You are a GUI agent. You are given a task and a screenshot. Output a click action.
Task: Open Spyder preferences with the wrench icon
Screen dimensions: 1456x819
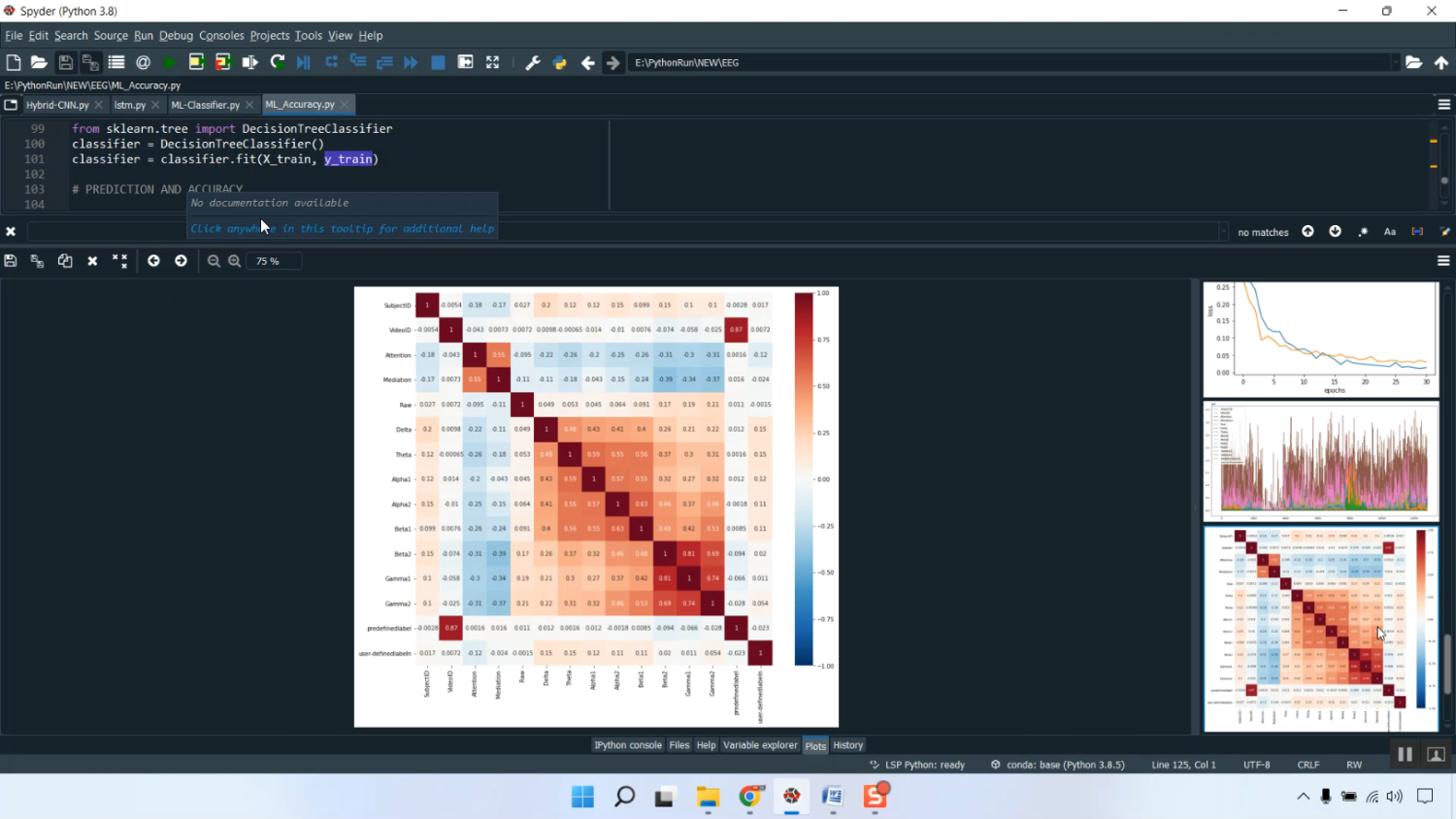[532, 61]
